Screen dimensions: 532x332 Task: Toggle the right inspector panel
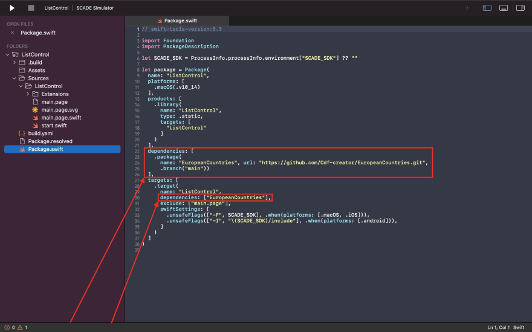(520, 8)
